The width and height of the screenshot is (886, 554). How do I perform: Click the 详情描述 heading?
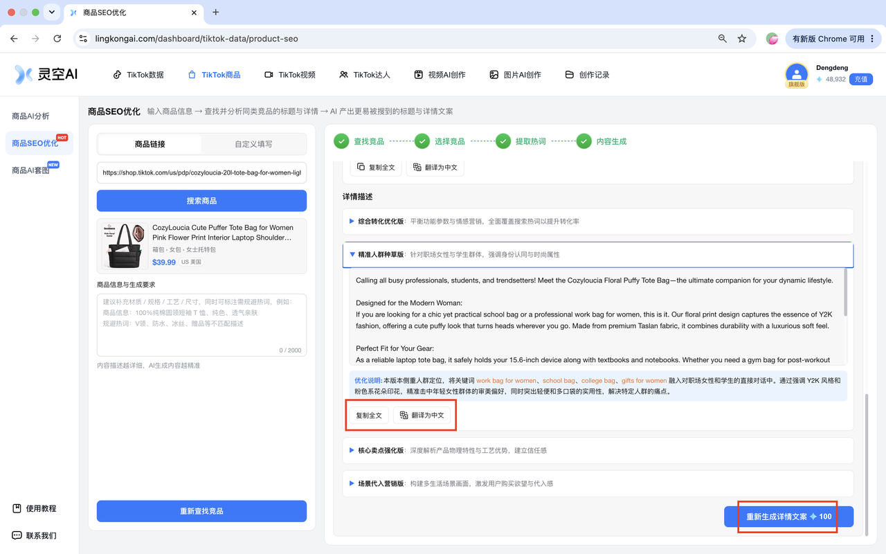358,197
